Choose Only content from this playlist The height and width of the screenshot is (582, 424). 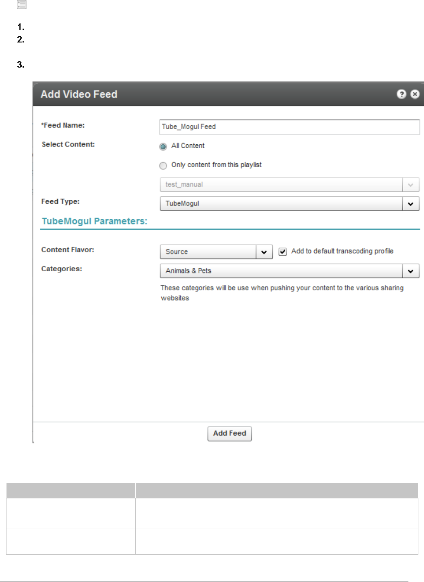tap(163, 166)
